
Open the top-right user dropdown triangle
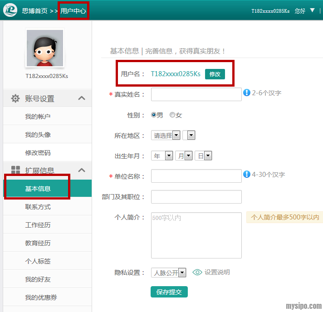[312, 10]
